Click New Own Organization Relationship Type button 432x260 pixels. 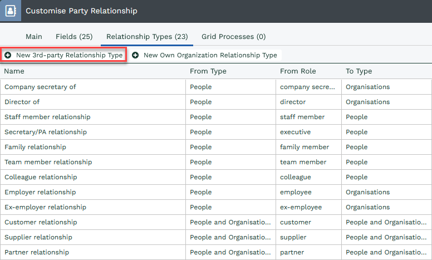tap(205, 55)
